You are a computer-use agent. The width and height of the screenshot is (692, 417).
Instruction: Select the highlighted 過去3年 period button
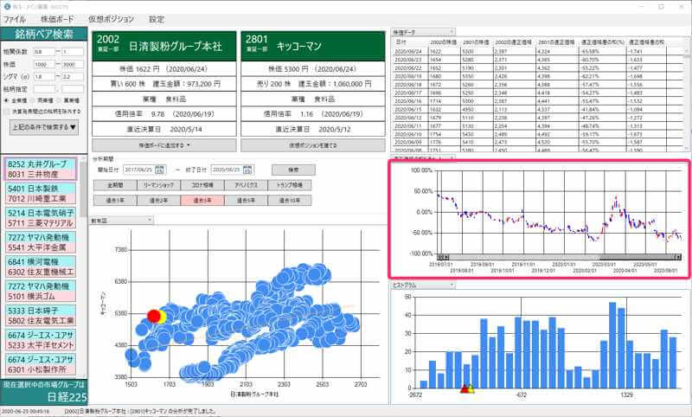(x=202, y=201)
